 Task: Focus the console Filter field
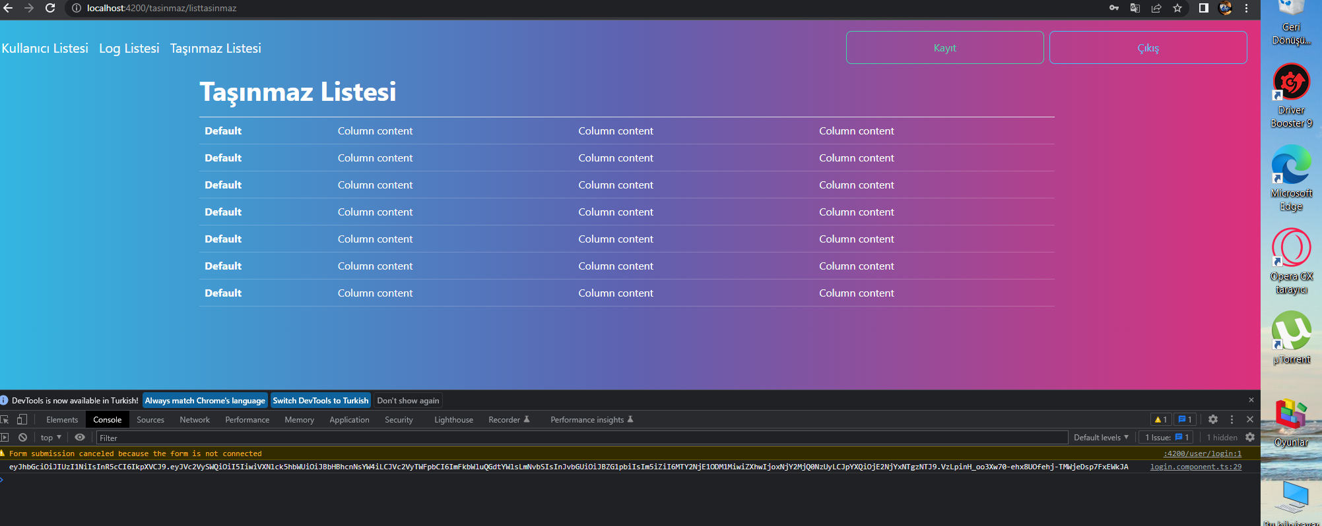pos(582,438)
